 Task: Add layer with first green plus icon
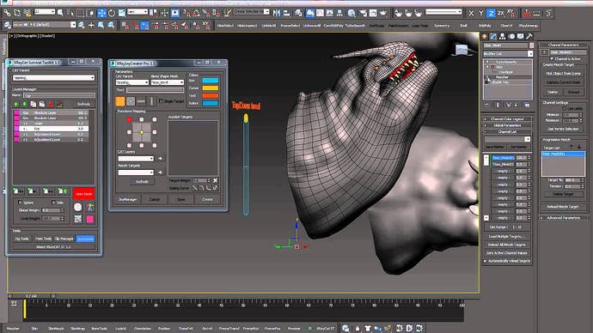(15, 104)
